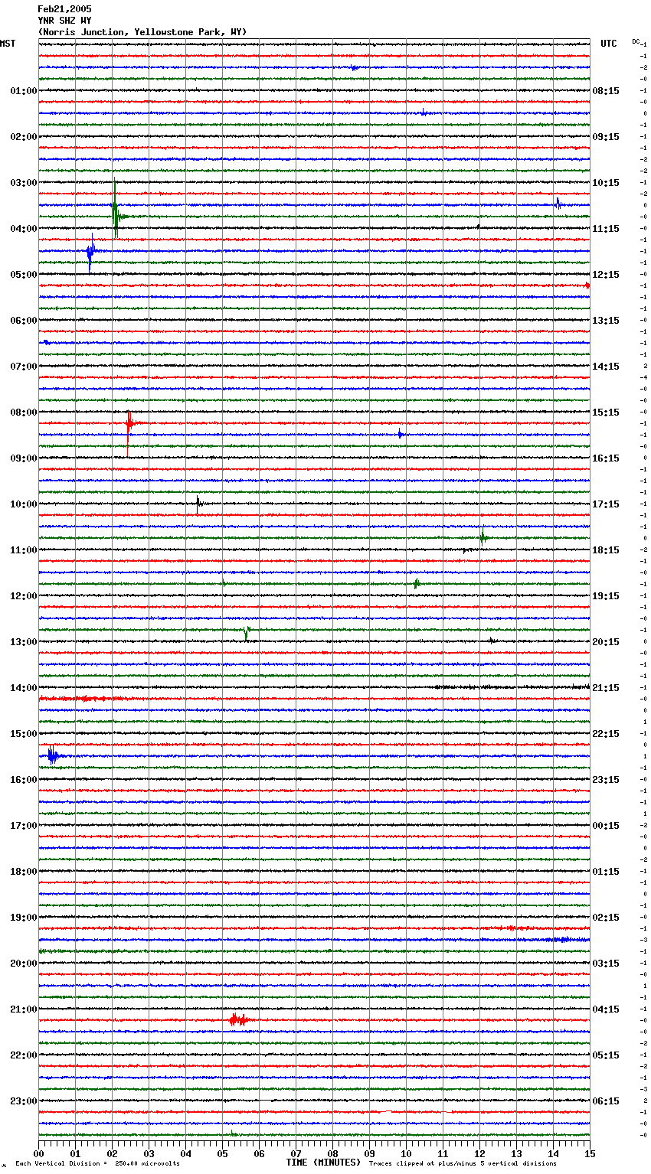Select the blue seismic burst on the 15:30 MST trace
This screenshot has height=1174, width=651.
point(52,756)
